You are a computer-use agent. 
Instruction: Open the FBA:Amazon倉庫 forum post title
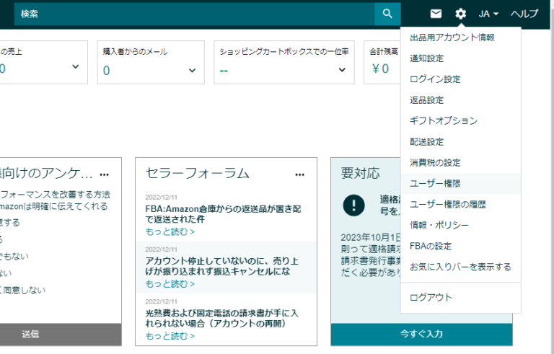click(x=223, y=214)
